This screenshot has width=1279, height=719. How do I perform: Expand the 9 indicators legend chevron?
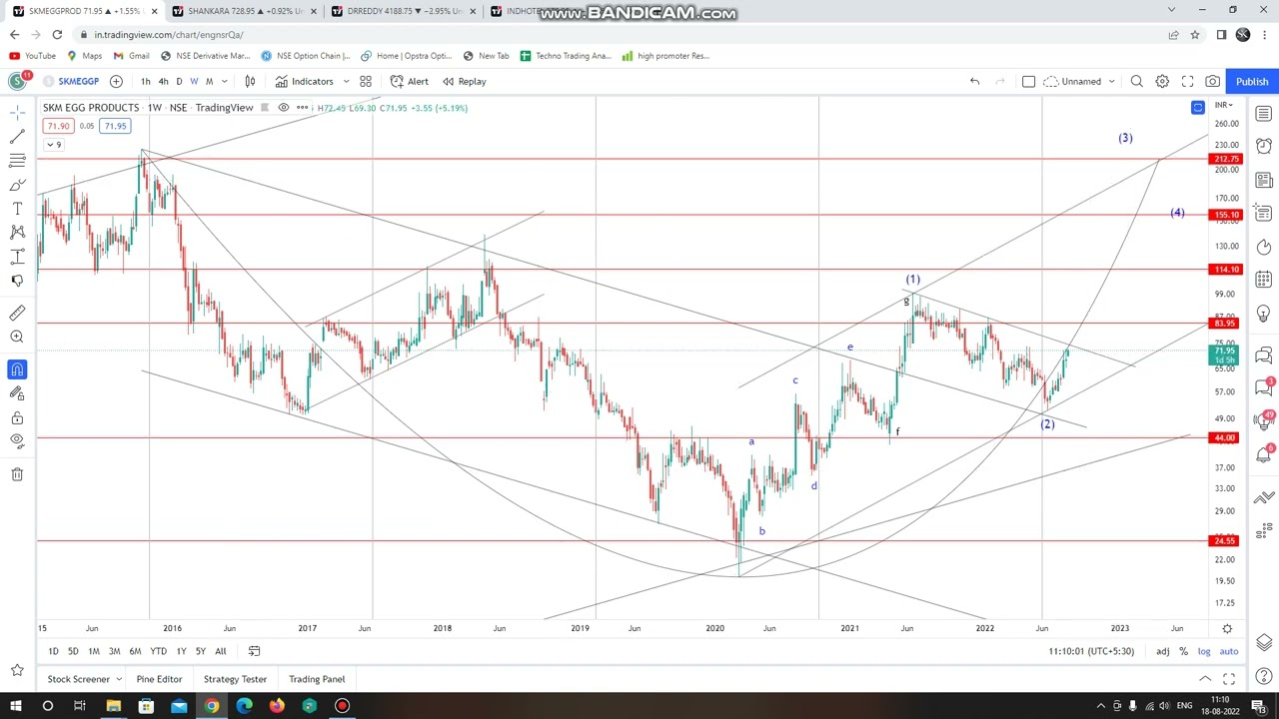53,145
